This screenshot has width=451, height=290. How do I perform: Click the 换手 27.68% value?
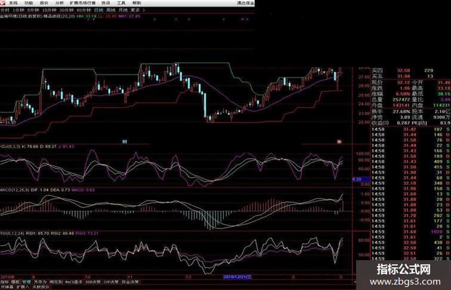click(x=401, y=111)
